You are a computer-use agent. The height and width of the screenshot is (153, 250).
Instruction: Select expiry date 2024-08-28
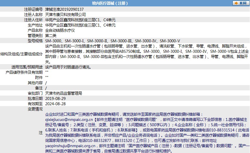(x=56, y=104)
